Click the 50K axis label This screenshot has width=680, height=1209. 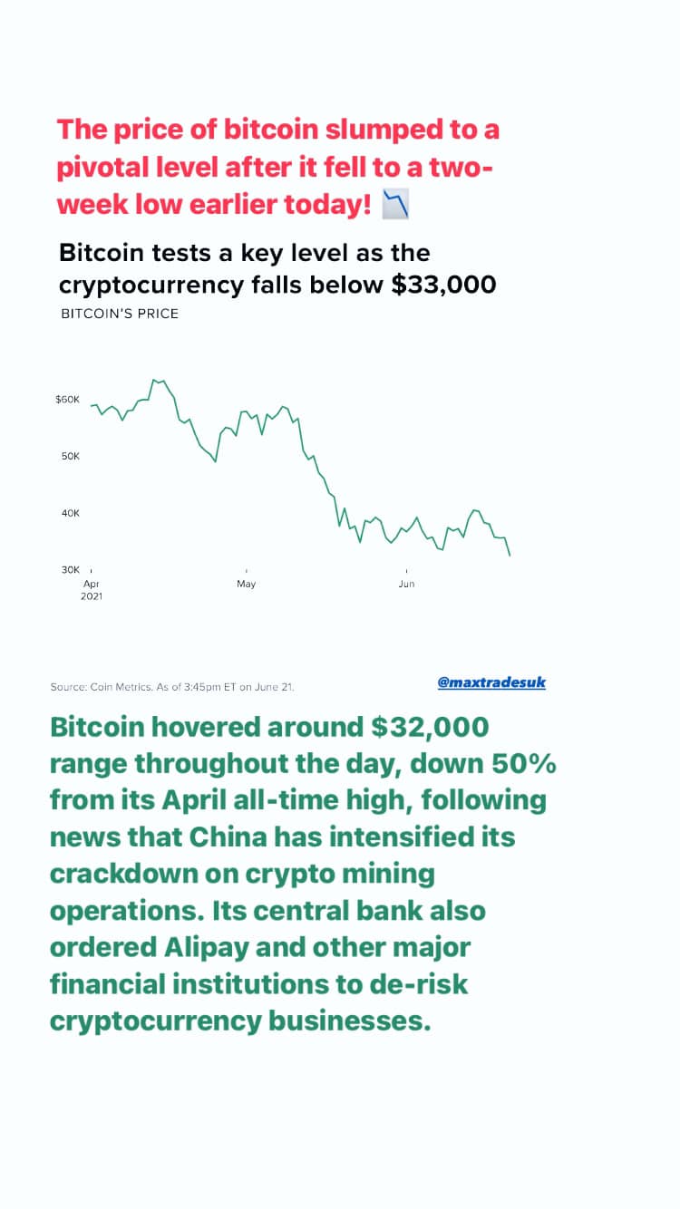[71, 456]
